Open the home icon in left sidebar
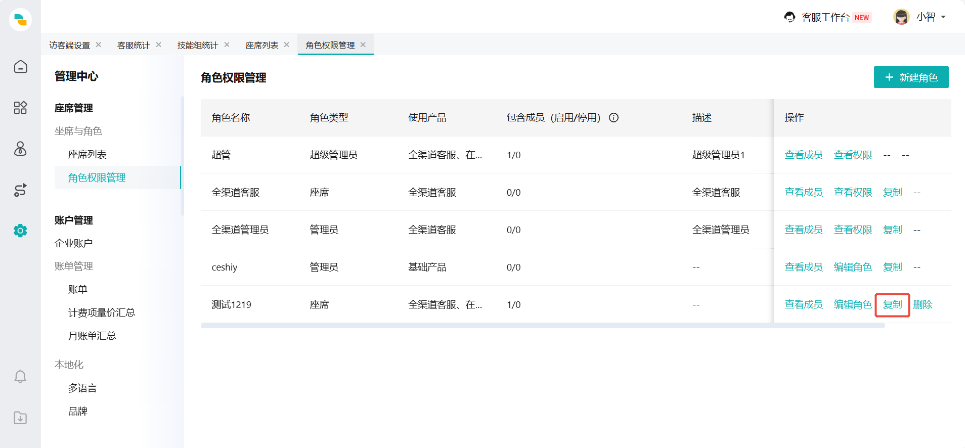The height and width of the screenshot is (448, 965). (20, 67)
